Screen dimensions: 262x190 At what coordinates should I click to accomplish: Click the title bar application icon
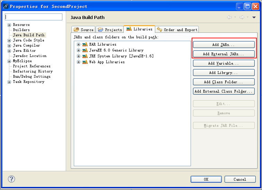tap(6, 6)
